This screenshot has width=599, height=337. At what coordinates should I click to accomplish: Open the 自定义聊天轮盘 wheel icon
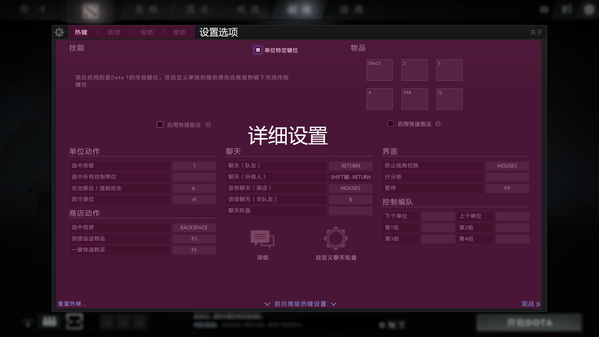pyautogui.click(x=336, y=239)
